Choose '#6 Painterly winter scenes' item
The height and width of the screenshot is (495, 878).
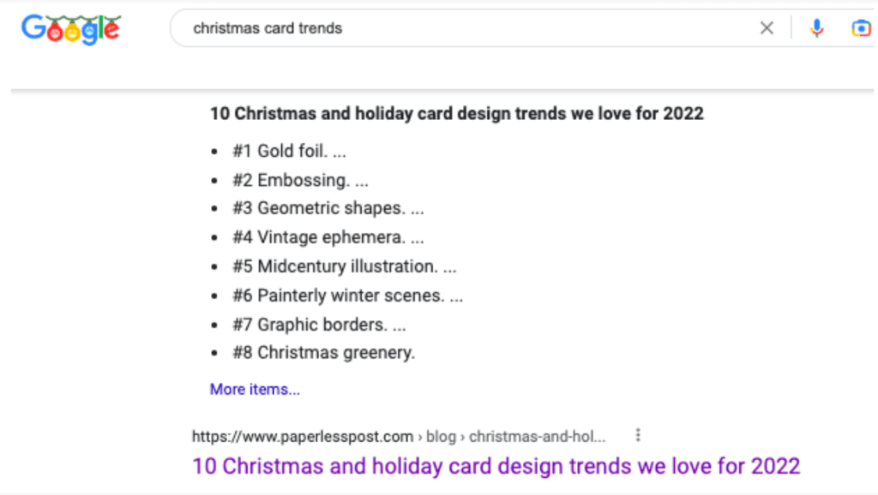(350, 295)
